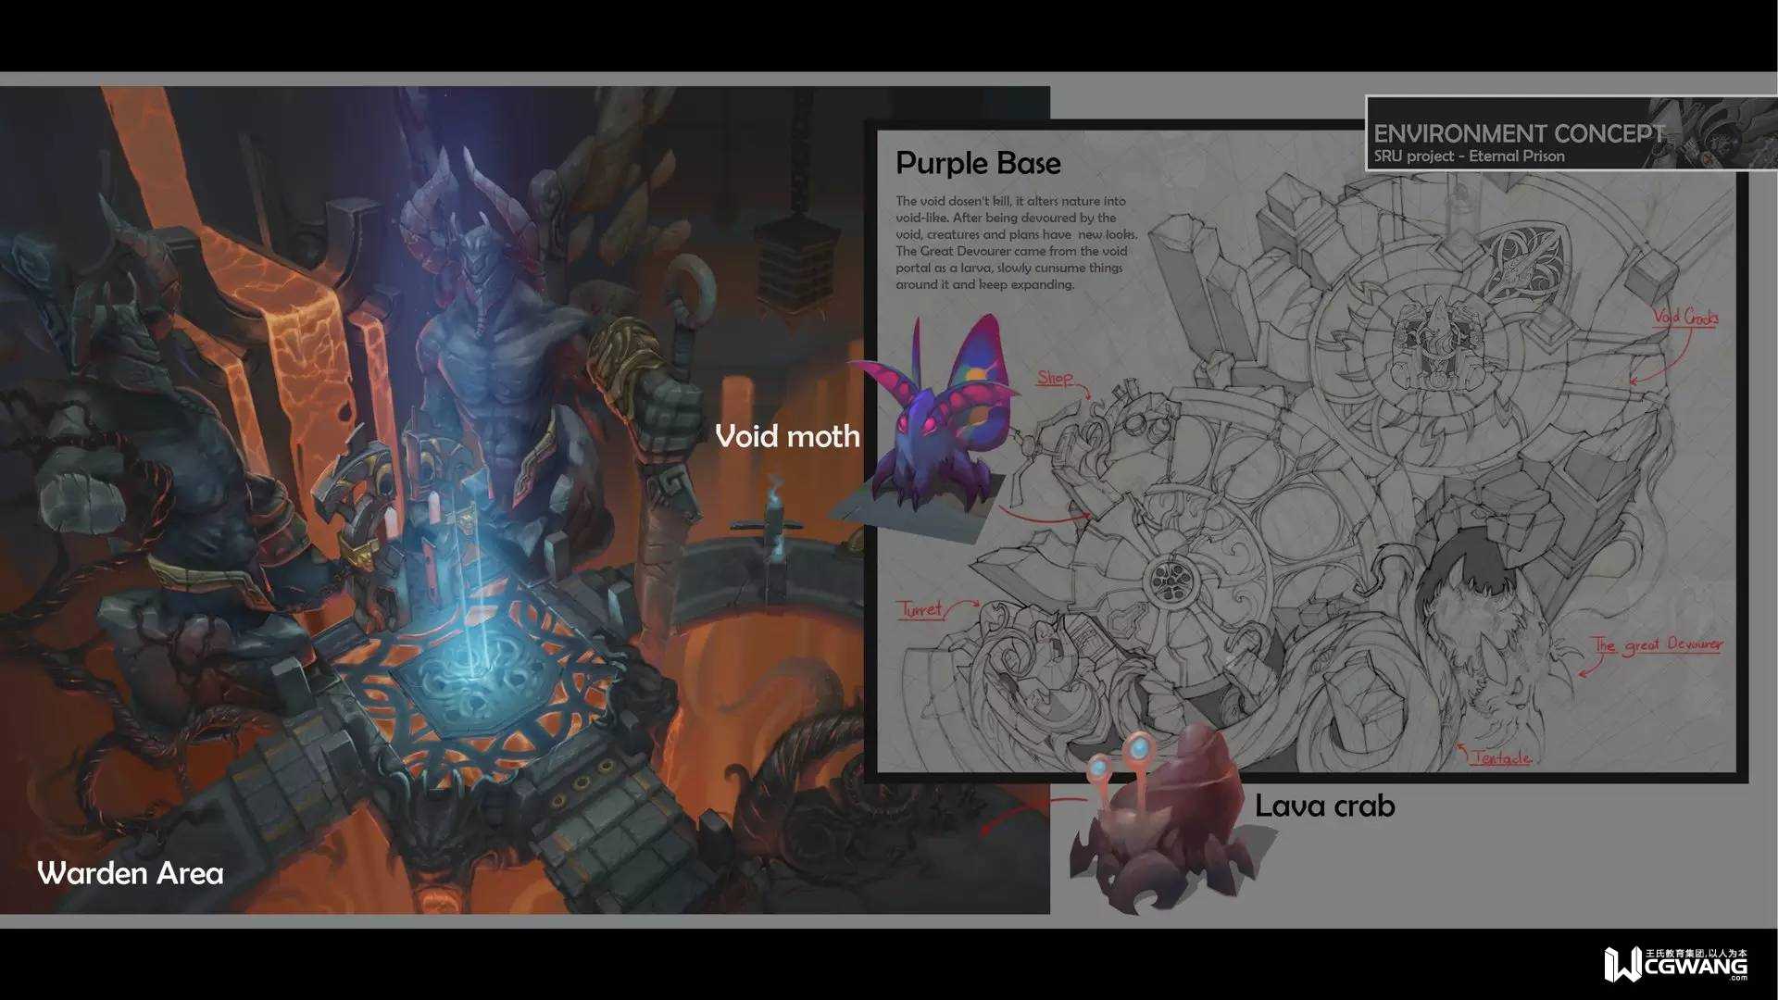Click the handwritten Great Devourer annotation text
This screenshot has height=1000, width=1778.
[x=1658, y=645]
